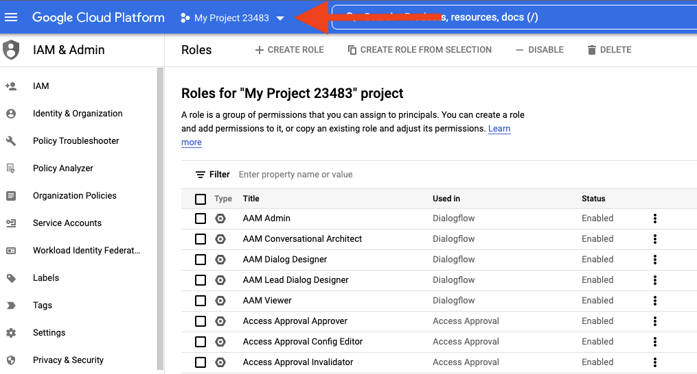Navigate to Organization Policies

tap(75, 196)
